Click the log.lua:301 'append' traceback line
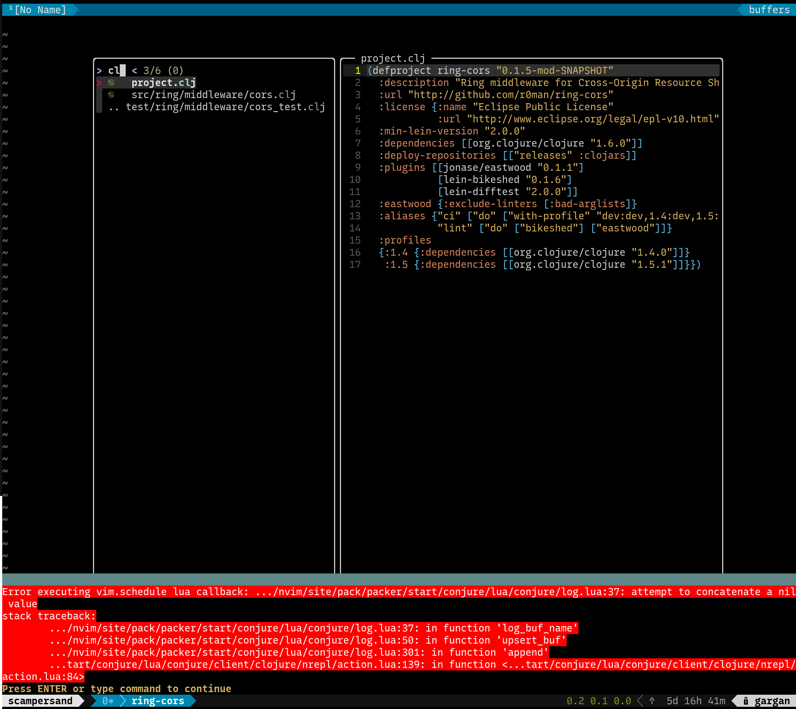Screen dimensions: 796x709 pyautogui.click(x=299, y=652)
